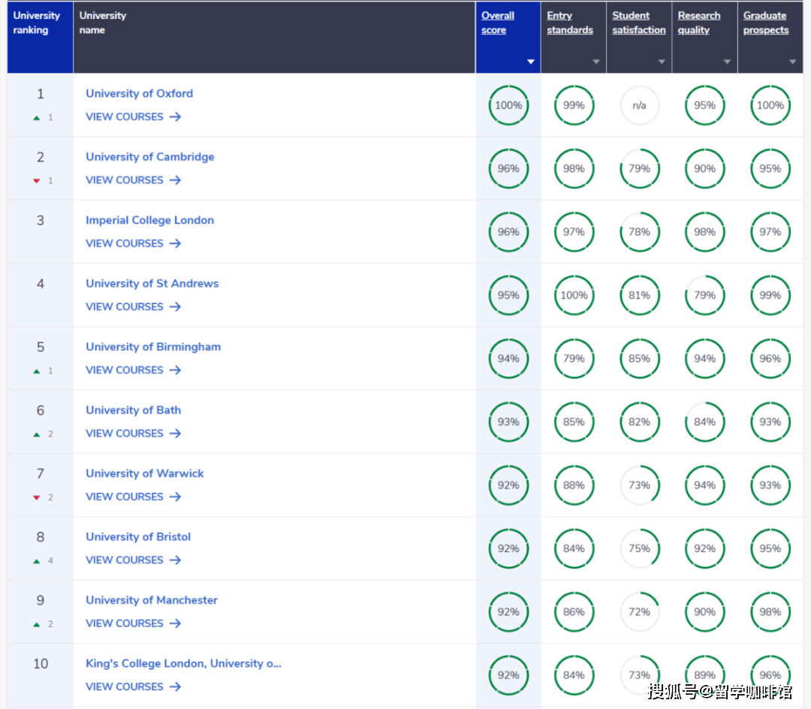Screen dimensions: 811x709
Task: Click Bristol's green up-arrow rank change icon
Action: pyautogui.click(x=37, y=561)
